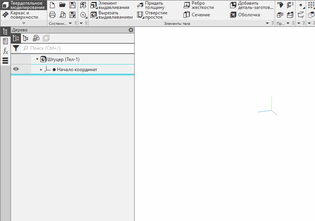The width and height of the screenshot is (315, 221).
Task: Toggle visibility eye for Начало координат
Action: 16,69
